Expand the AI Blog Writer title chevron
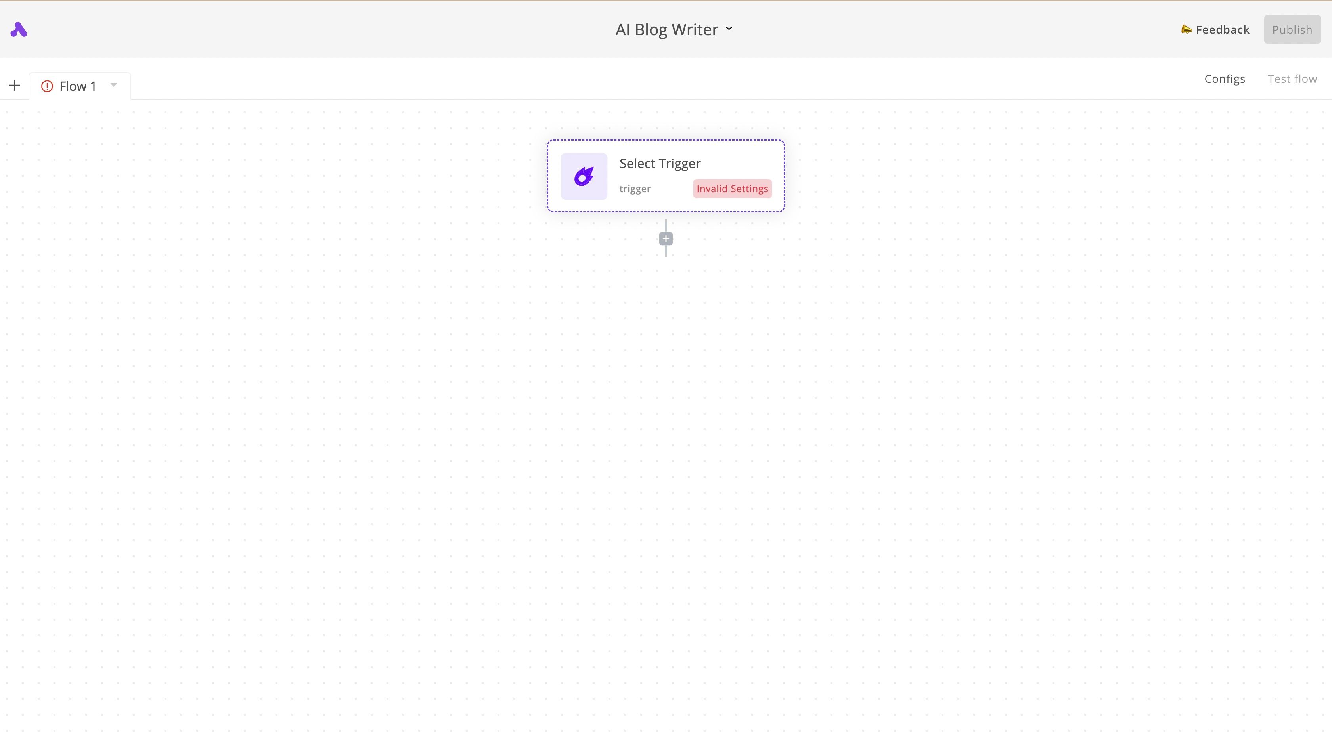The image size is (1332, 745). 729,29
